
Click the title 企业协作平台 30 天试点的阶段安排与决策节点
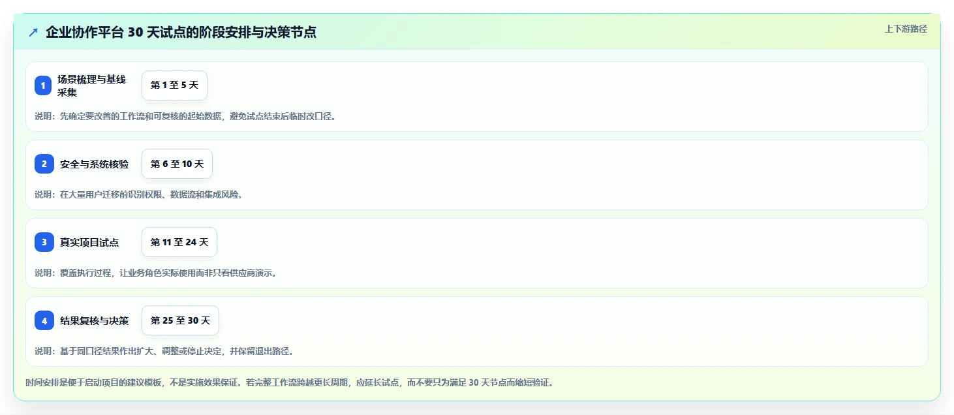(181, 32)
